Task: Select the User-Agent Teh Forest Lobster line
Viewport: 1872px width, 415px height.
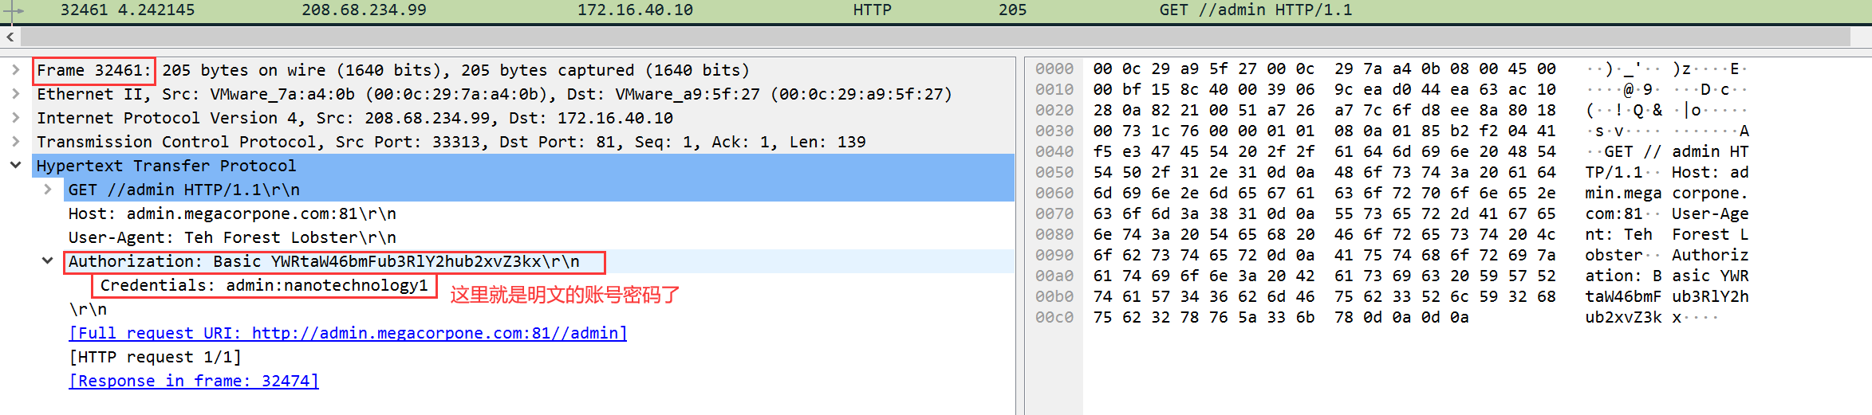Action: click(x=231, y=237)
